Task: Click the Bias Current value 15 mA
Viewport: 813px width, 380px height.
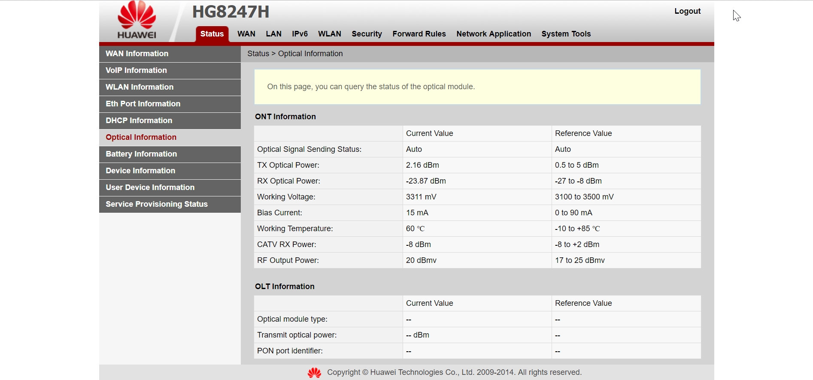Action: tap(417, 213)
